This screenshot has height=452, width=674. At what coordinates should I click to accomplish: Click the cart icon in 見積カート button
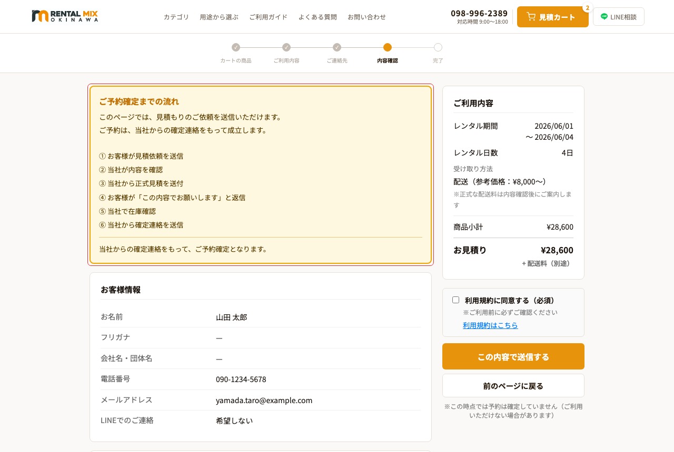(x=531, y=17)
